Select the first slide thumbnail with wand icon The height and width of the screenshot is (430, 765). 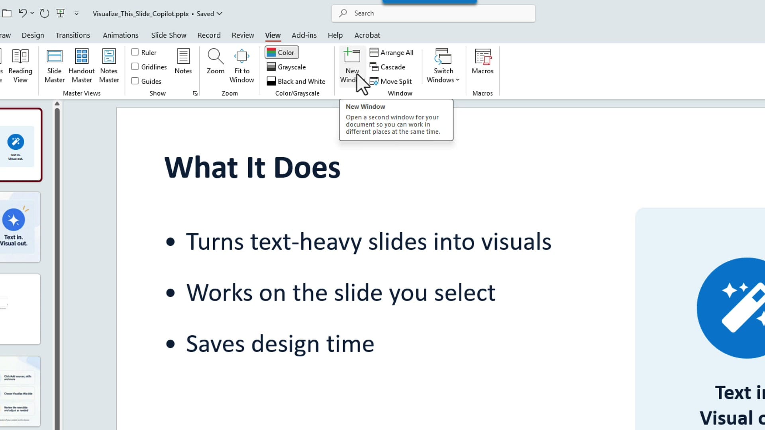click(20, 145)
